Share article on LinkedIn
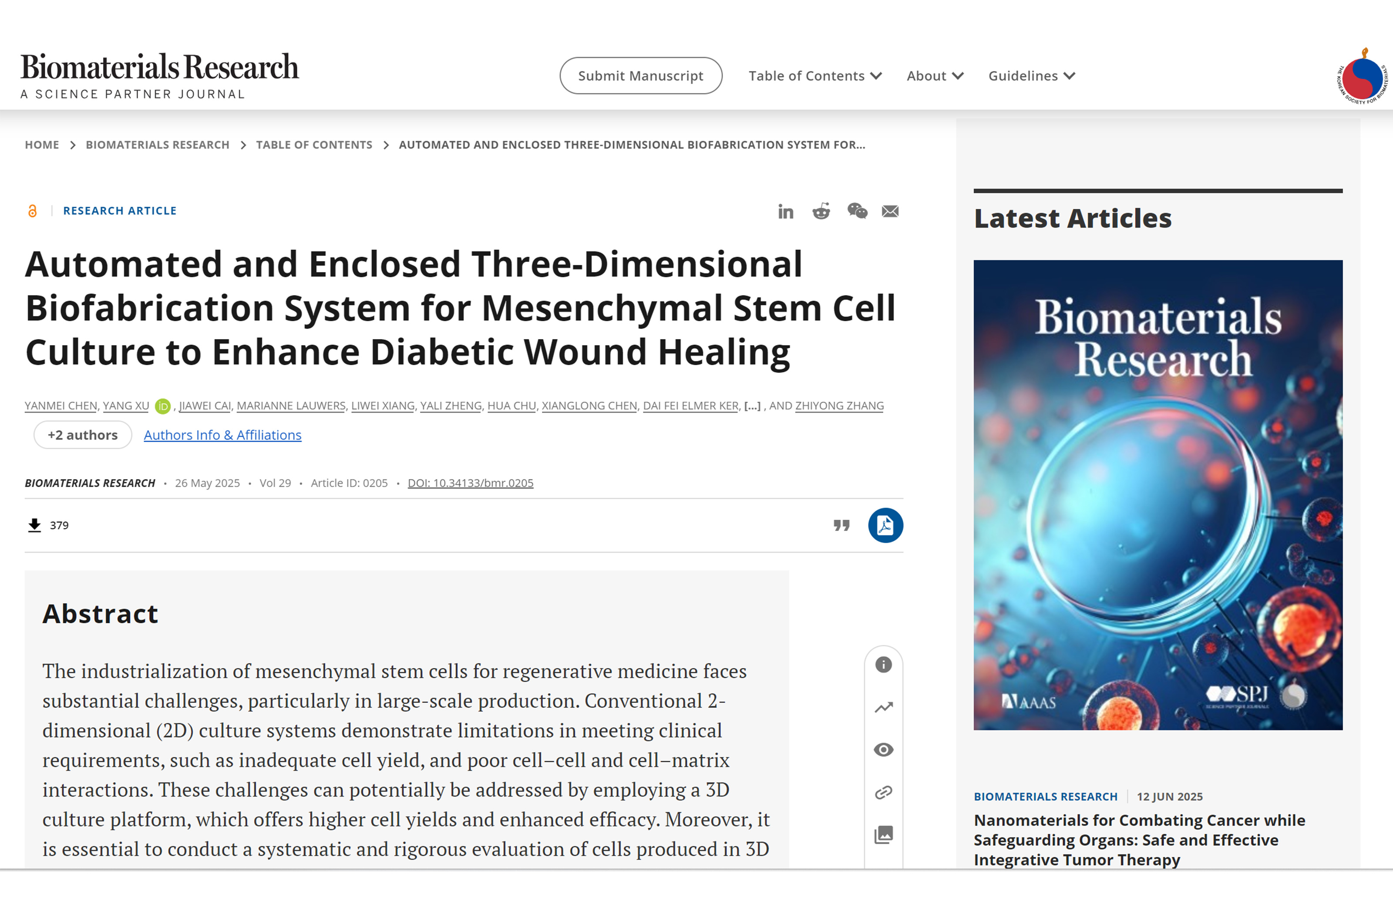This screenshot has width=1393, height=914. coord(785,211)
